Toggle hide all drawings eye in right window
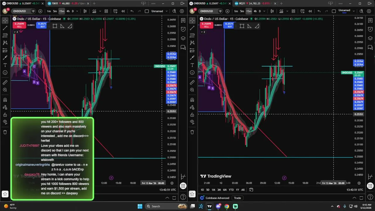 (x=192, y=122)
